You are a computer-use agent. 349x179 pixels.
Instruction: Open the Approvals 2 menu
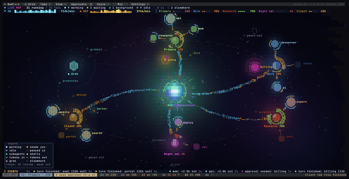pyautogui.click(x=81, y=4)
